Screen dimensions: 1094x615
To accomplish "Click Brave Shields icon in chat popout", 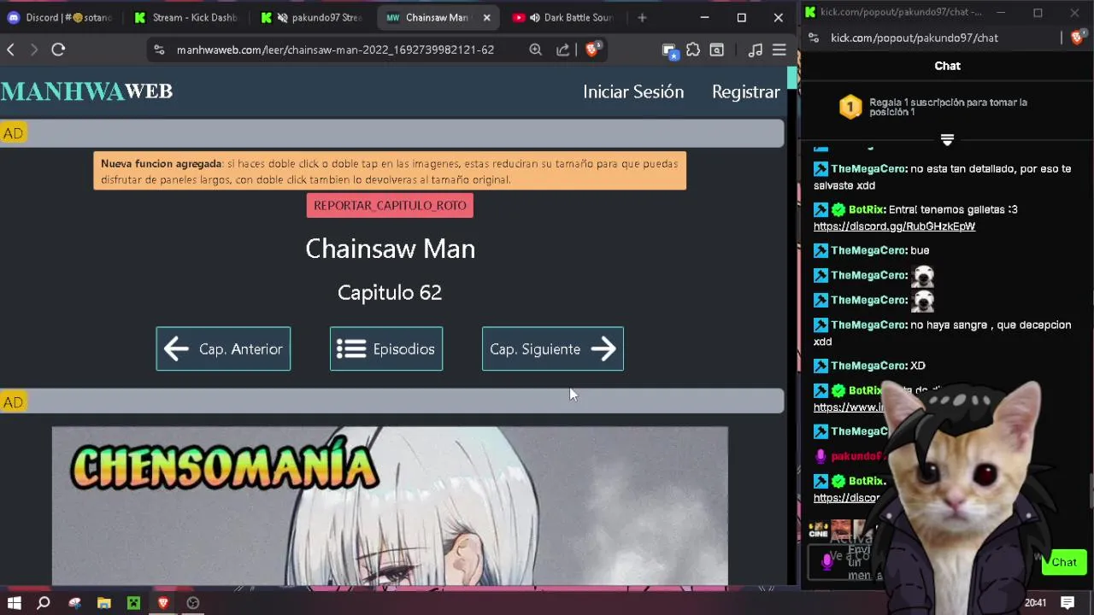I will 1077,38.
